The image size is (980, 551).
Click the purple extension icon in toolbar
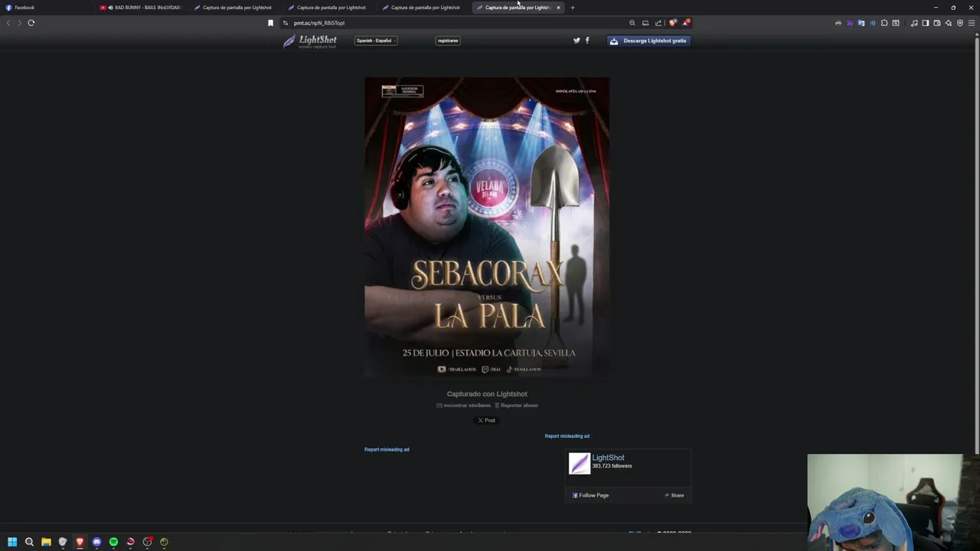coord(849,23)
